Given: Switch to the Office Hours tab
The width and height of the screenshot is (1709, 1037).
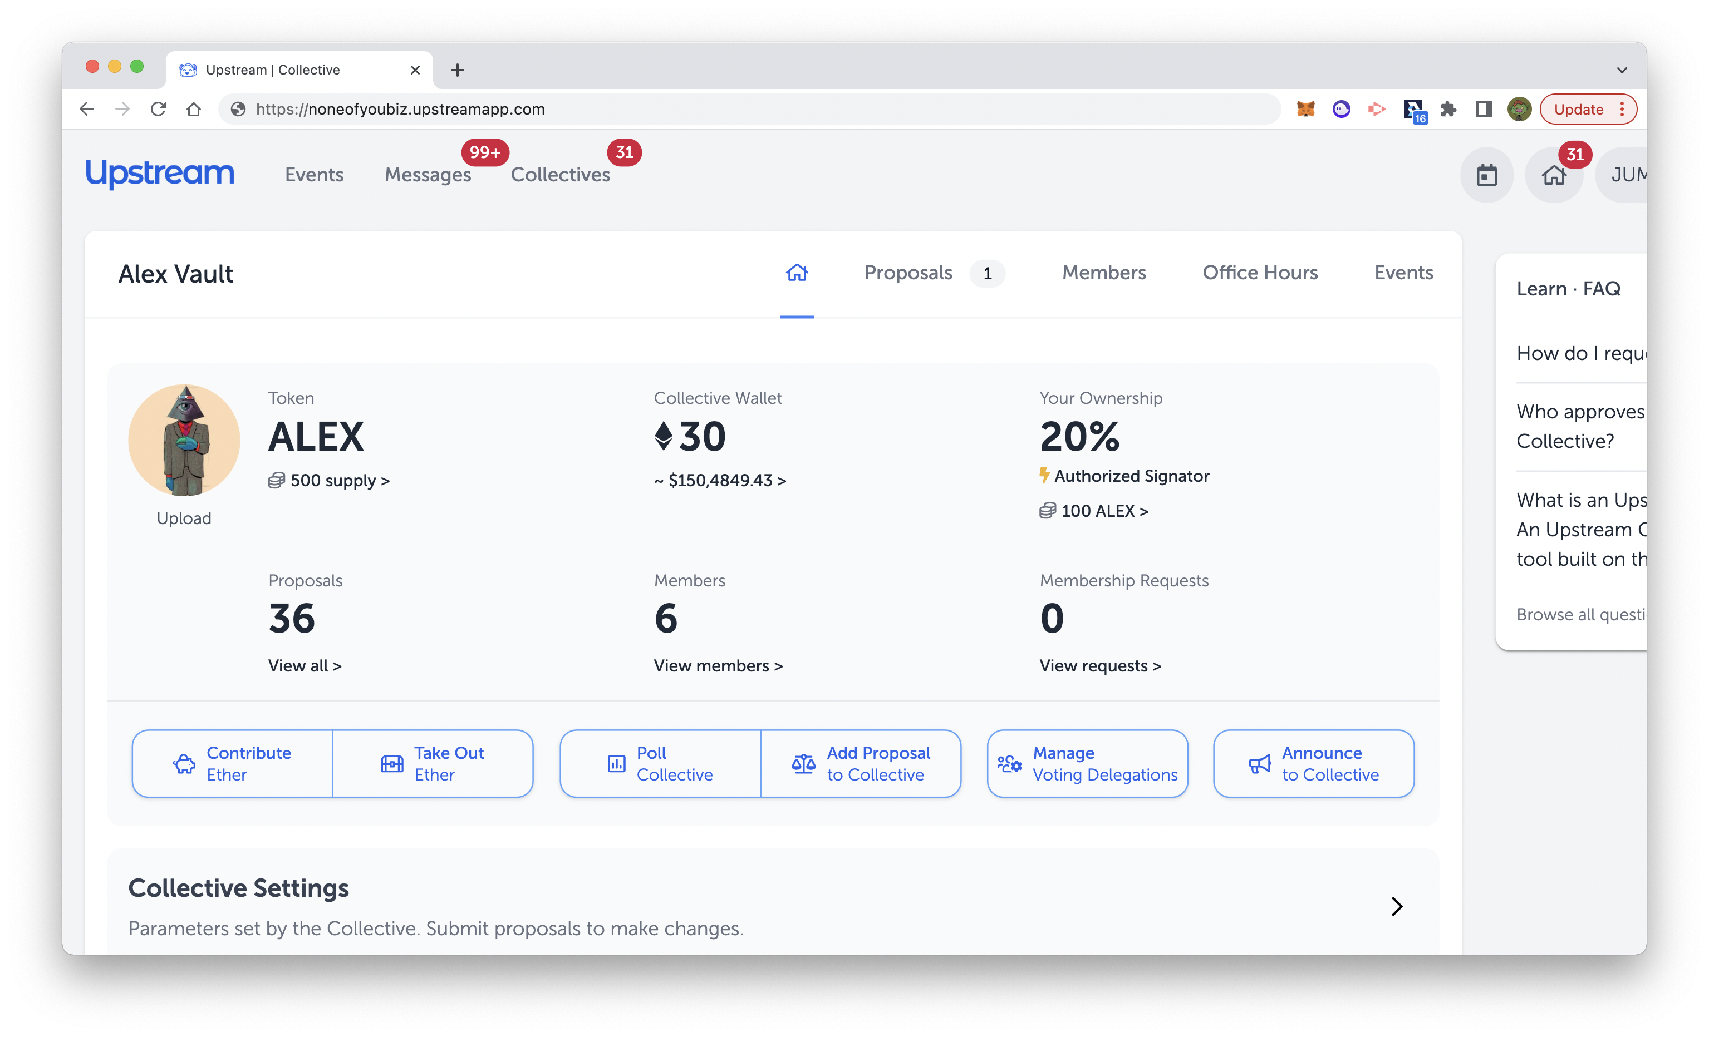Looking at the screenshot, I should tap(1260, 273).
